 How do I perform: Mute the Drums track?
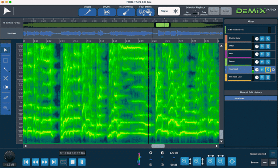tap(262, 62)
